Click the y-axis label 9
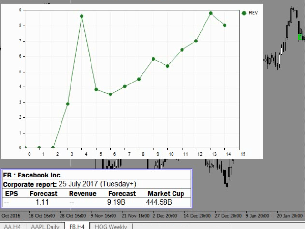 point(20,10)
